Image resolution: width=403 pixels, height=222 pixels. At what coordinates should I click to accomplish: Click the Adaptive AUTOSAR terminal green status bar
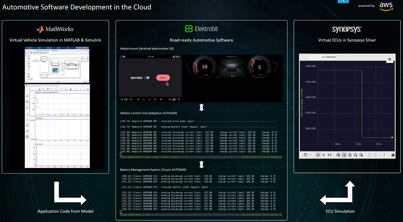(x=201, y=157)
